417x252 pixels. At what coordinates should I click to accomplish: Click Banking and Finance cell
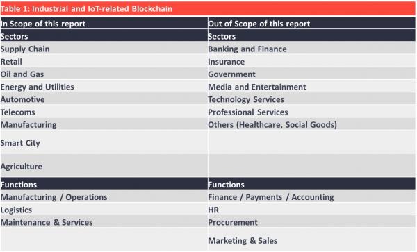click(x=311, y=49)
